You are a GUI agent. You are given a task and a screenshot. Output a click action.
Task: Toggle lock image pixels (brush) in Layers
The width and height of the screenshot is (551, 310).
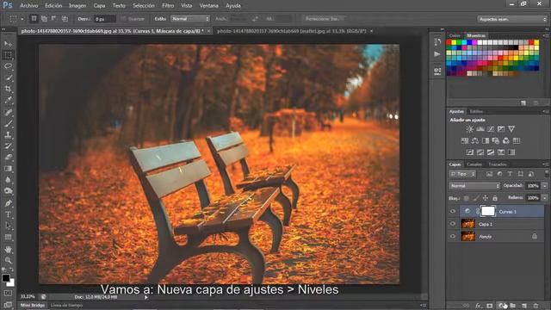coord(475,198)
